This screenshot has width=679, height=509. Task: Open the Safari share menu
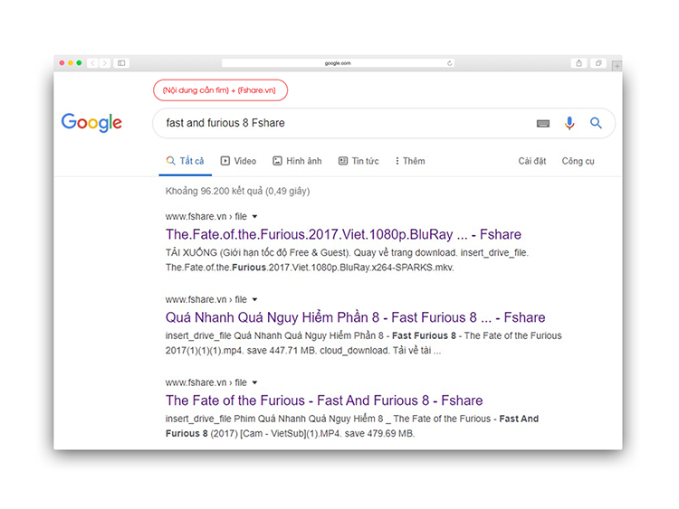579,63
